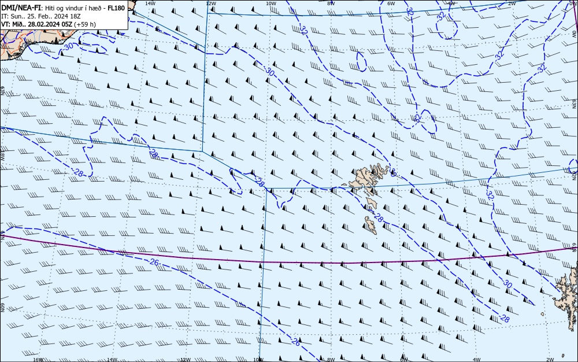Select the 'VT: Mið.. 28.02.2024 05Z' valid time
The height and width of the screenshot is (362, 578).
(37, 24)
